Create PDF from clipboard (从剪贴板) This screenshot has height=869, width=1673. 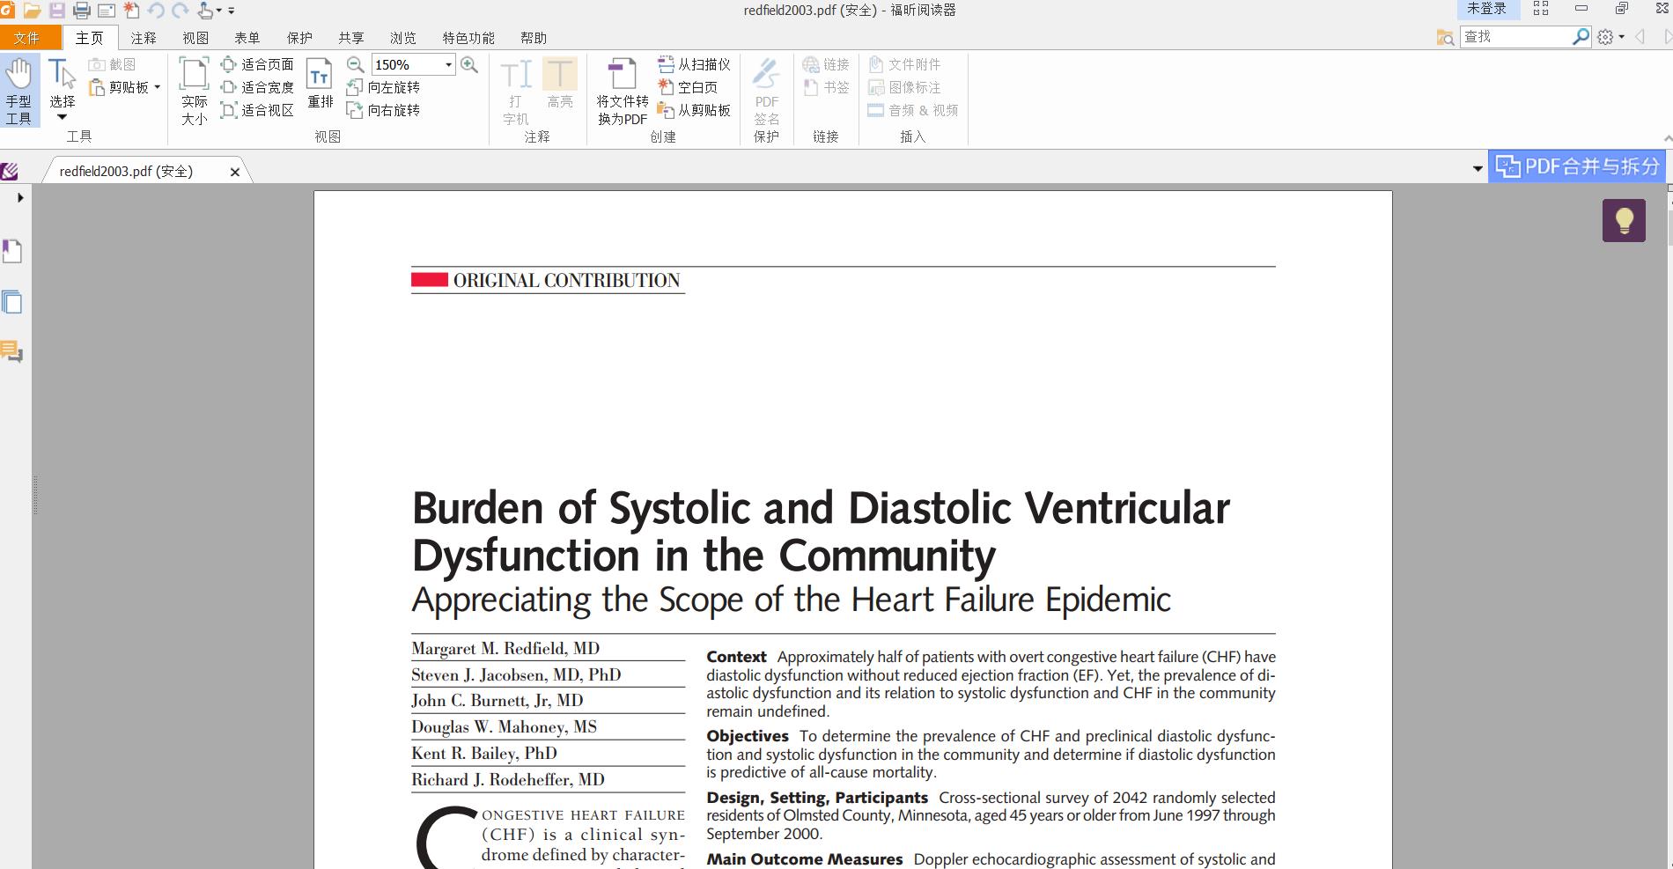click(695, 110)
